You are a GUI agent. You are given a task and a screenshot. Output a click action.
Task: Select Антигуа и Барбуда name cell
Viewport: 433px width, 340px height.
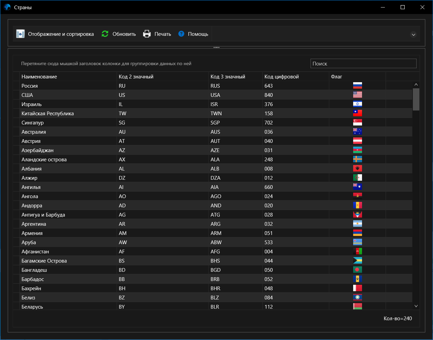coord(69,215)
